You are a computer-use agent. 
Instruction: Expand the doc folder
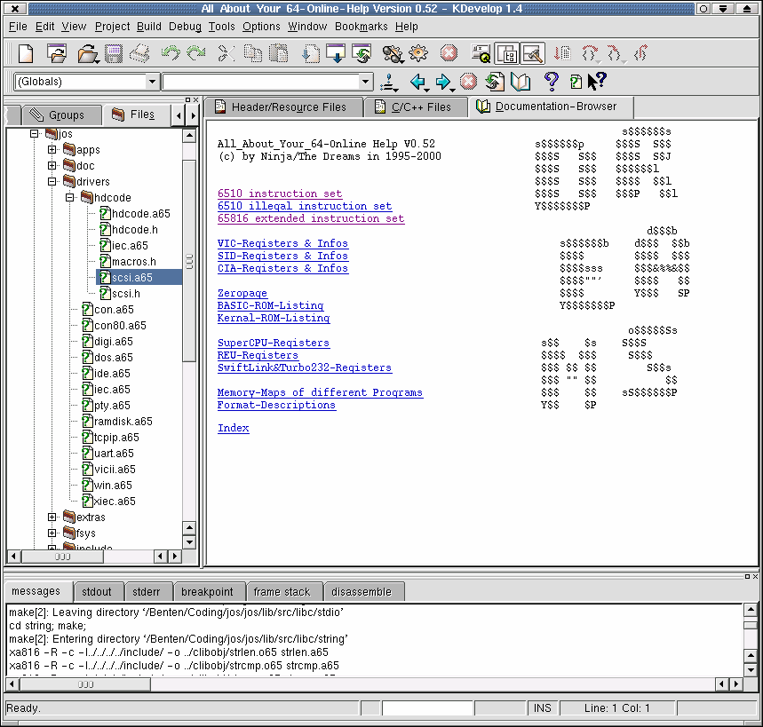click(x=52, y=165)
